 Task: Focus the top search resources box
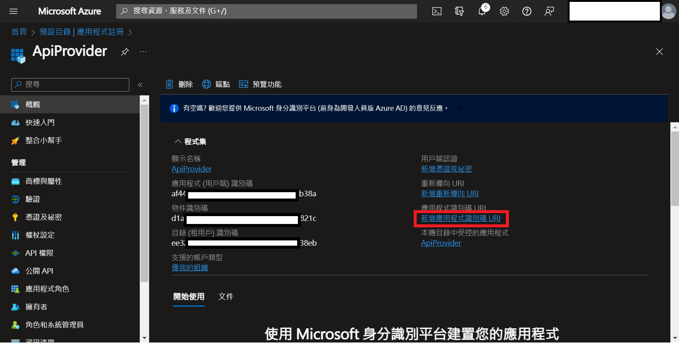pyautogui.click(x=266, y=11)
